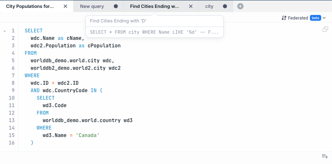Select the City Populations tab

point(30,6)
